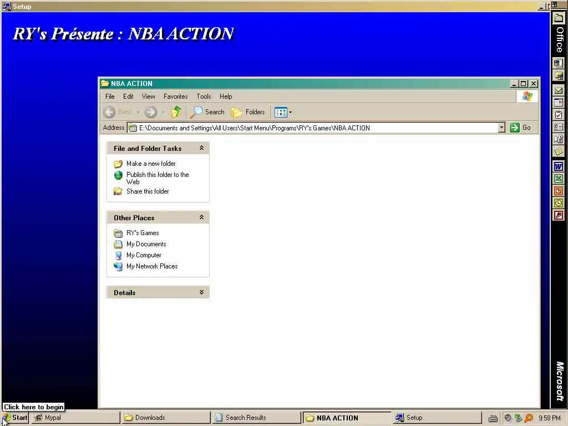This screenshot has height=426, width=568.
Task: Expand the Details panel
Action: click(x=201, y=292)
